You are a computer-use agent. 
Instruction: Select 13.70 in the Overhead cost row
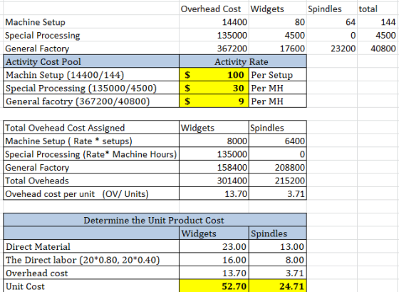coord(214,273)
